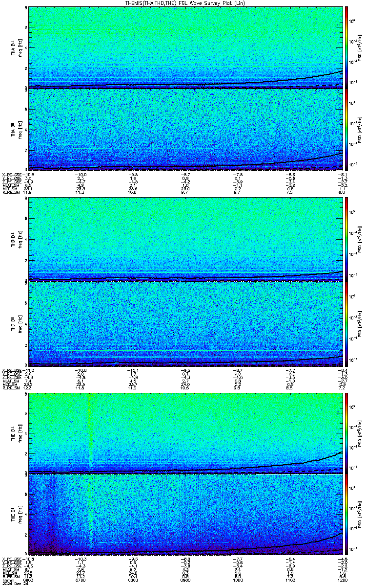The image size is (366, 587).
Task: Click the THA B-perpendicular color bar
Action: point(346,47)
